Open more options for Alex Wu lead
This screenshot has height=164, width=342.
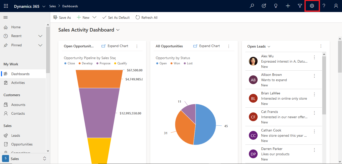pyautogui.click(x=314, y=57)
